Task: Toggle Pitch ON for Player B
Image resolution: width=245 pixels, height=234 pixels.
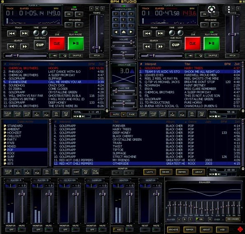Action: [x=205, y=14]
